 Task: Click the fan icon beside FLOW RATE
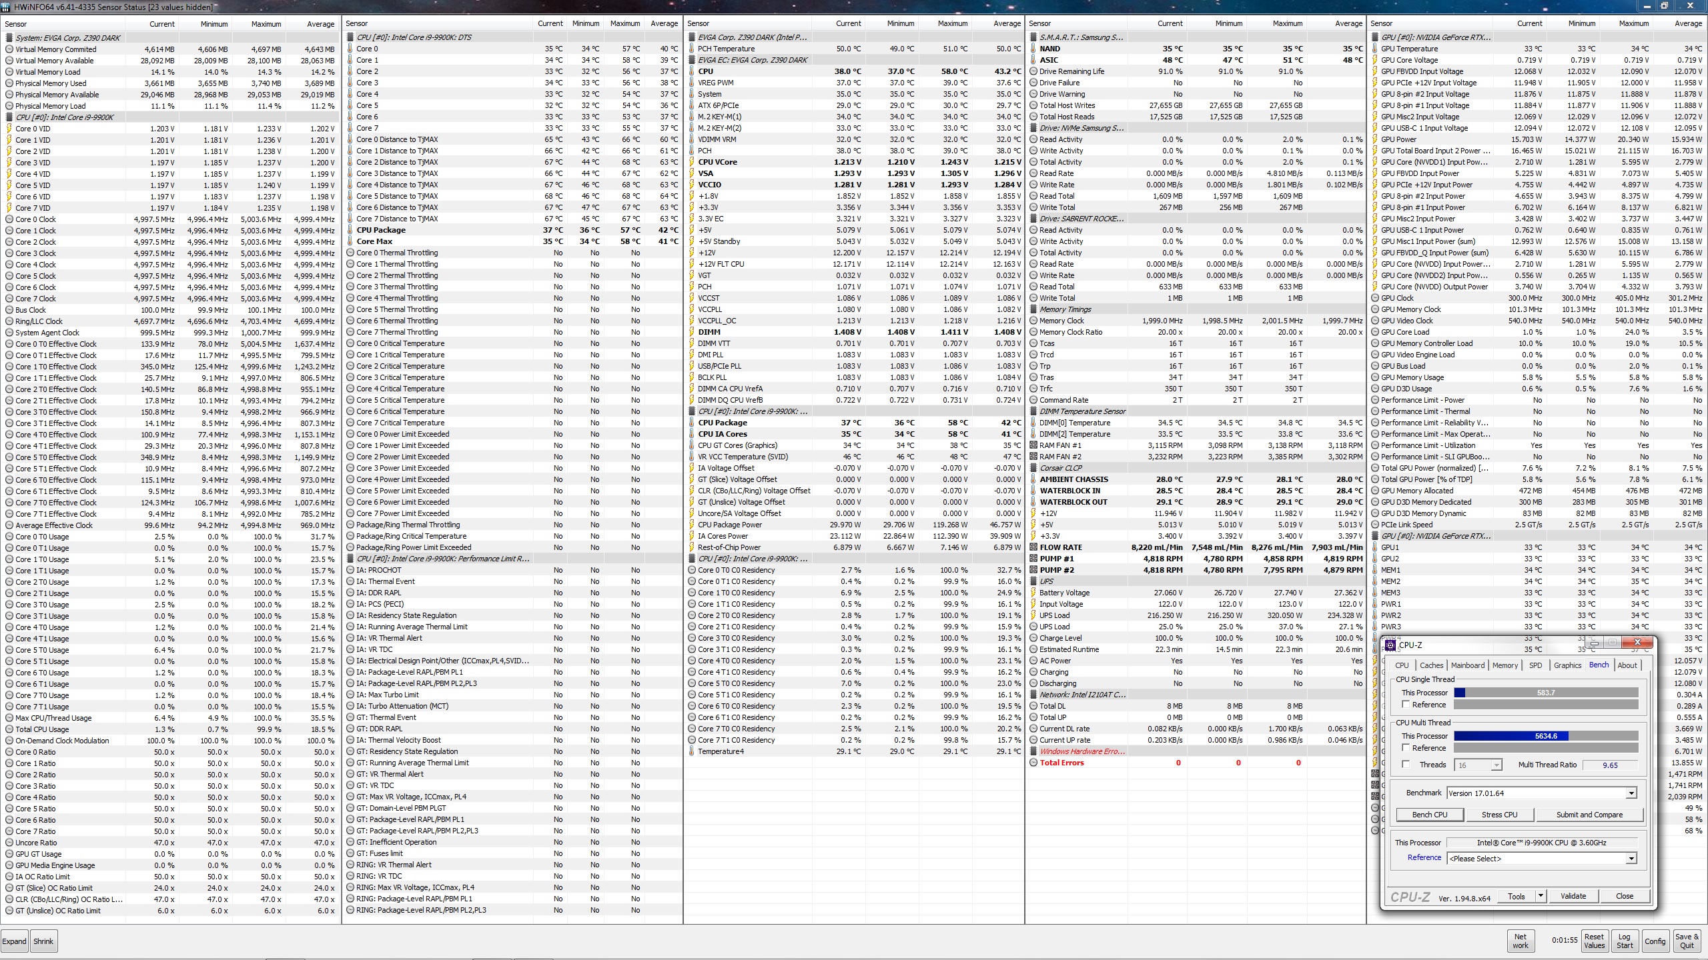tap(1033, 547)
